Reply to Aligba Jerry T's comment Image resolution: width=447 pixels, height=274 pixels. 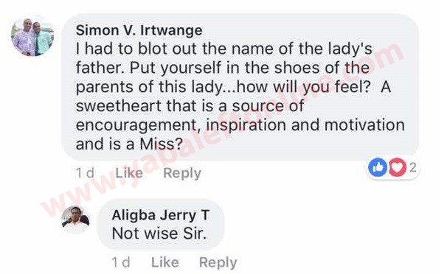218,263
